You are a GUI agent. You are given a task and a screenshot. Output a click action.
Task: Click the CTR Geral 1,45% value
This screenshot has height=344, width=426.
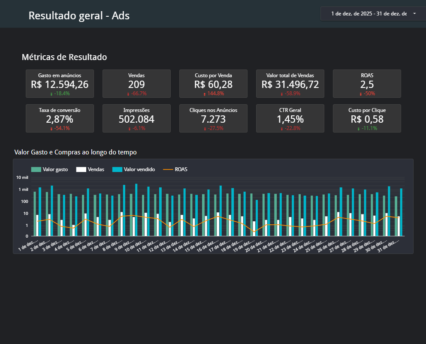pyautogui.click(x=290, y=119)
